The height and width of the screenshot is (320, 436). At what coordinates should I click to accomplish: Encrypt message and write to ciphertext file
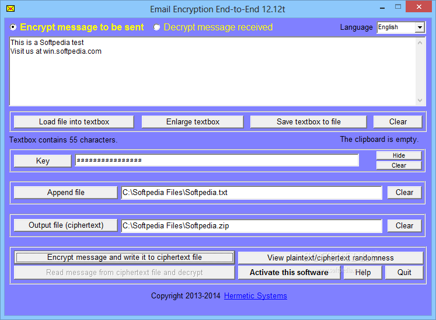coord(124,258)
